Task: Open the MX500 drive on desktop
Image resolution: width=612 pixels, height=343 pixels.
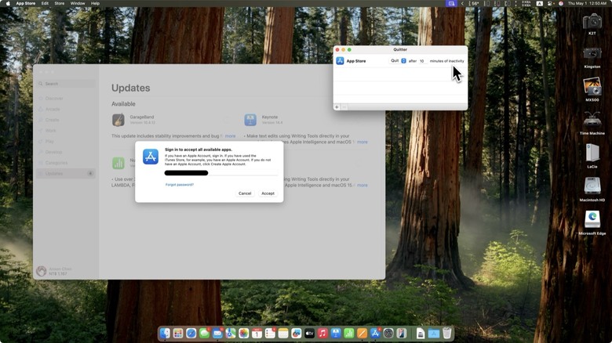Action: (x=592, y=88)
